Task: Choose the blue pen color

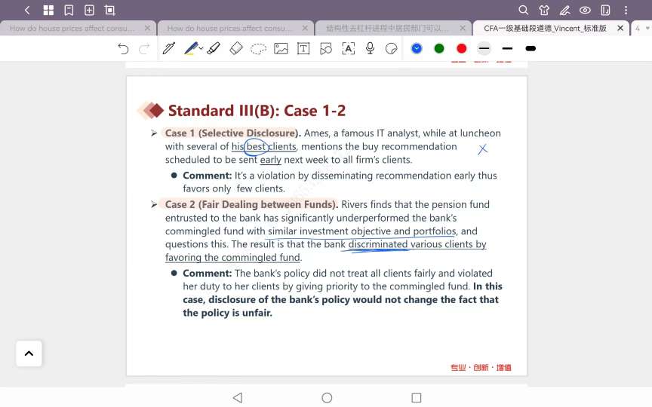Action: [x=417, y=48]
